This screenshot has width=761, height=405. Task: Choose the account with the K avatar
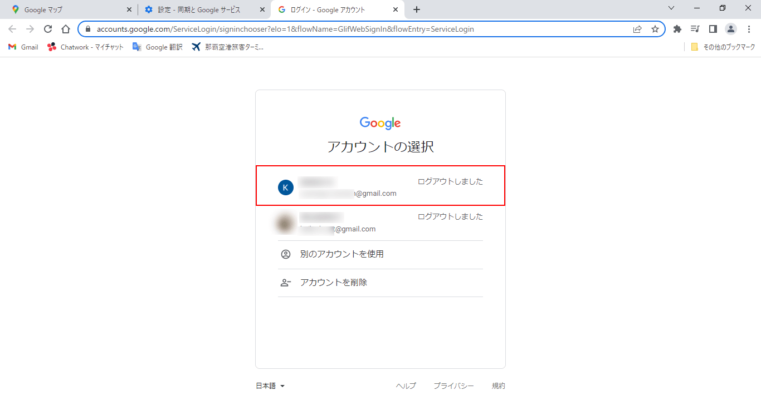coord(380,186)
